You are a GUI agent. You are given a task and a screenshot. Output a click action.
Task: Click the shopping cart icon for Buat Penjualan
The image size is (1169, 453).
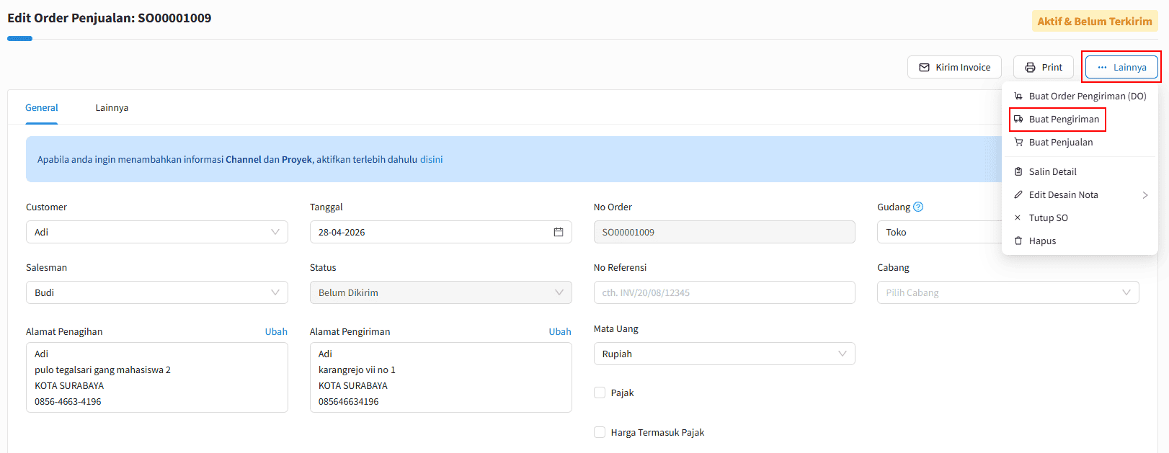tap(1018, 142)
